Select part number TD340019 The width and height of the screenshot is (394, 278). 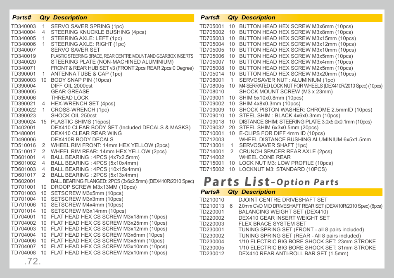coord(24,56)
